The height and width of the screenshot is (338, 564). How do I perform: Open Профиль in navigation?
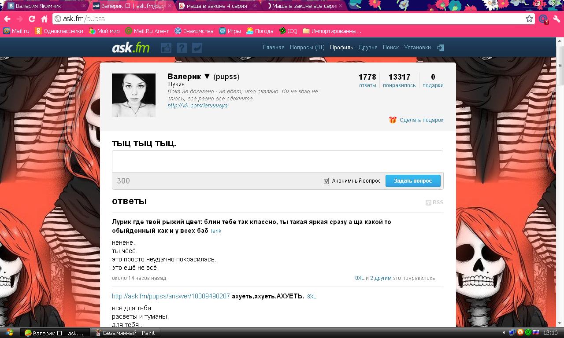coord(341,48)
